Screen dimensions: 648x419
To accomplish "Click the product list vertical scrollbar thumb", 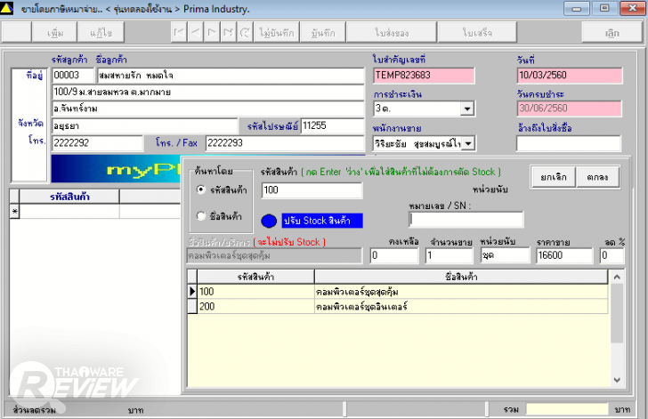I will [617, 313].
